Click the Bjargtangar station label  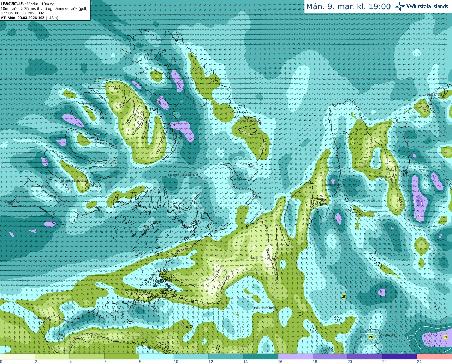click(x=12, y=202)
